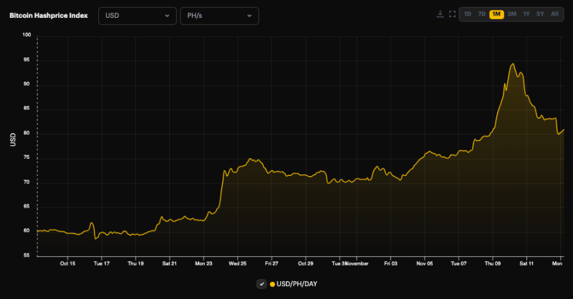
Task: Expand the PH/s unit dropdown
Action: pos(218,15)
